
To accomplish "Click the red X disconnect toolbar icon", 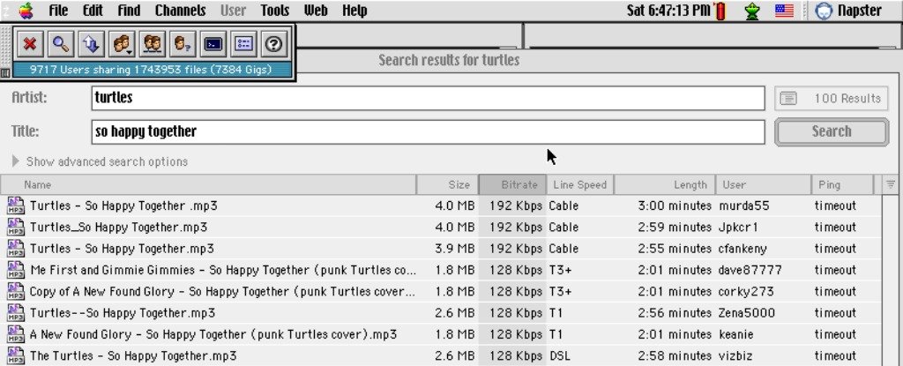I will 30,44.
